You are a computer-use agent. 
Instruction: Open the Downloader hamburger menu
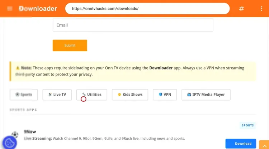10,9
